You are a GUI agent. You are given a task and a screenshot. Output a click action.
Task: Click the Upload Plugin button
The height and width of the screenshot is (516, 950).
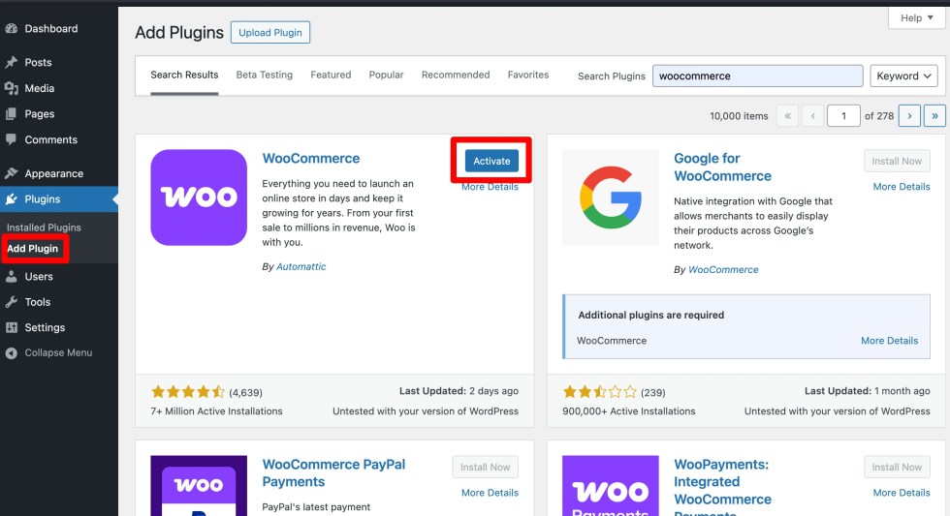click(270, 33)
